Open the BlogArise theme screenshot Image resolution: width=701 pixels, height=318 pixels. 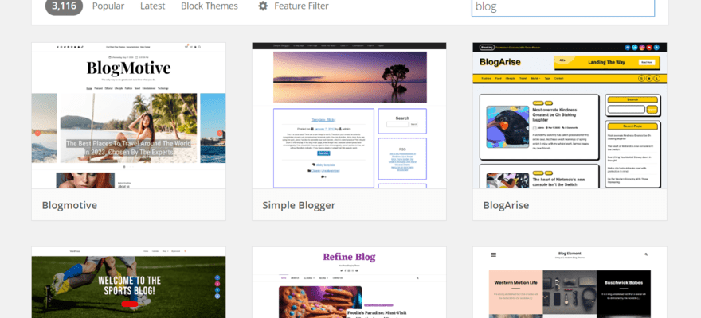pyautogui.click(x=570, y=115)
